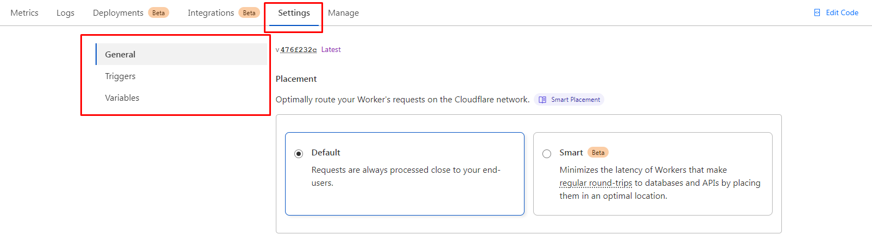872x241 pixels.
Task: Select the Smart placement radio button
Action: click(547, 154)
